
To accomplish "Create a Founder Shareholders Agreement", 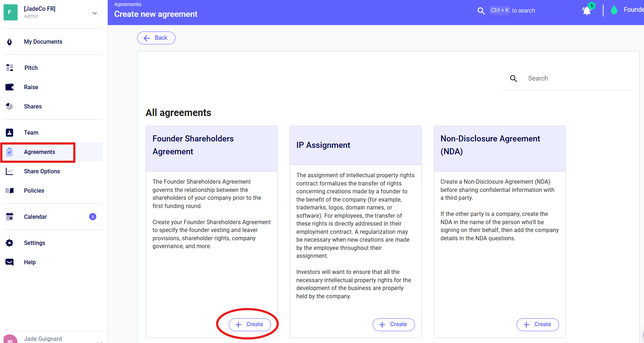I will pyautogui.click(x=250, y=324).
